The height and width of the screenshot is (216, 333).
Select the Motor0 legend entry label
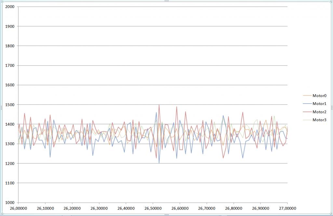pyautogui.click(x=319, y=96)
